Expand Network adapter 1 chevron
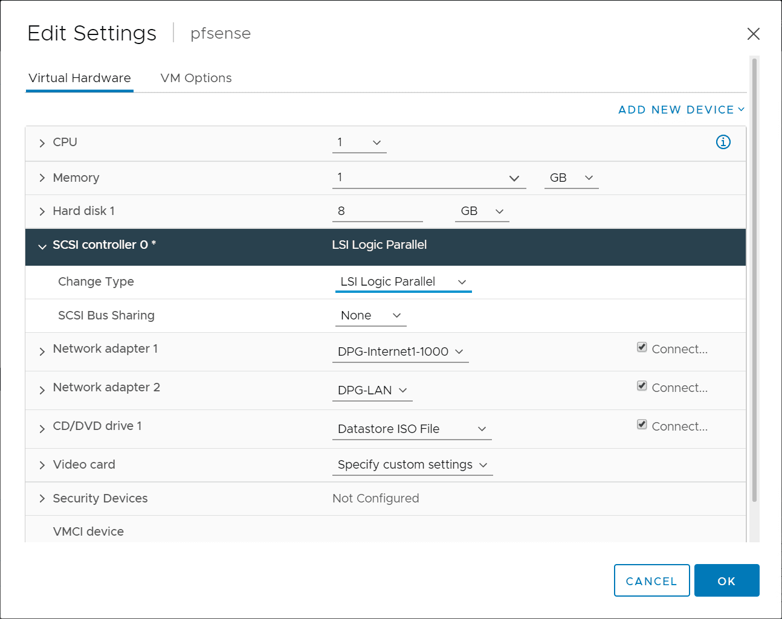Screen dimensions: 782x619 [42, 351]
